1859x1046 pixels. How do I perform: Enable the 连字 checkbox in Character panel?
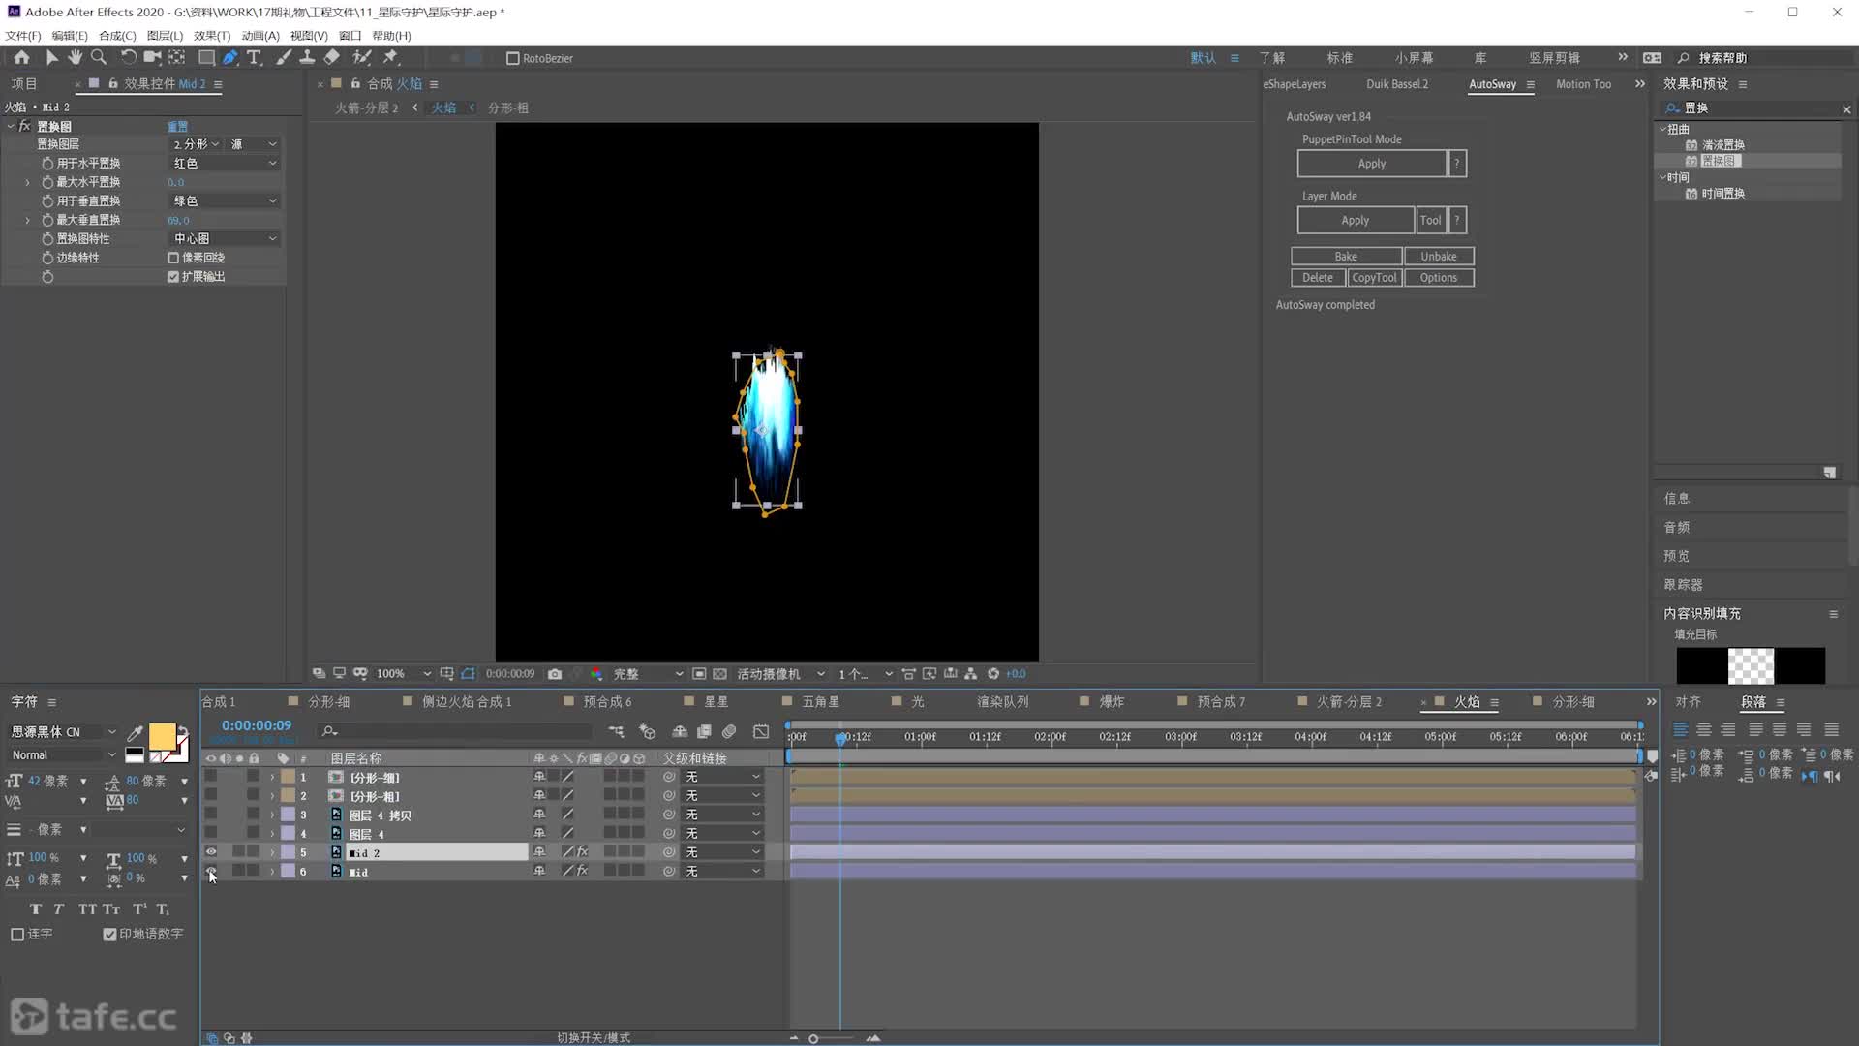coord(17,934)
